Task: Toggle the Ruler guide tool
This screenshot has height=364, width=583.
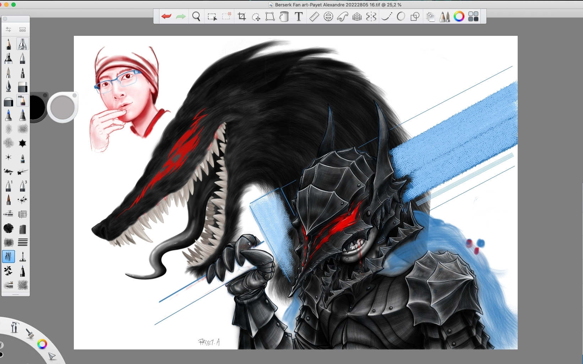Action: (314, 17)
